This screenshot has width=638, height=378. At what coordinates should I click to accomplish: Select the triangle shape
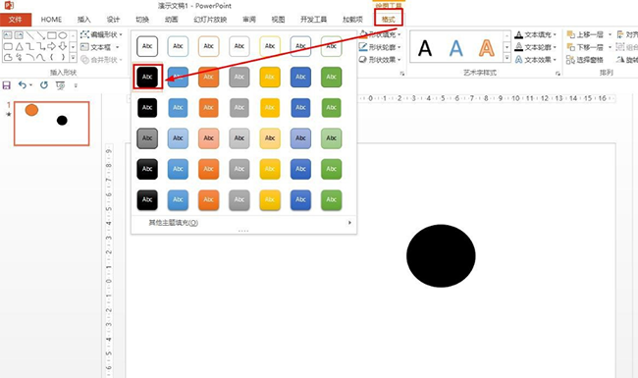19,46
